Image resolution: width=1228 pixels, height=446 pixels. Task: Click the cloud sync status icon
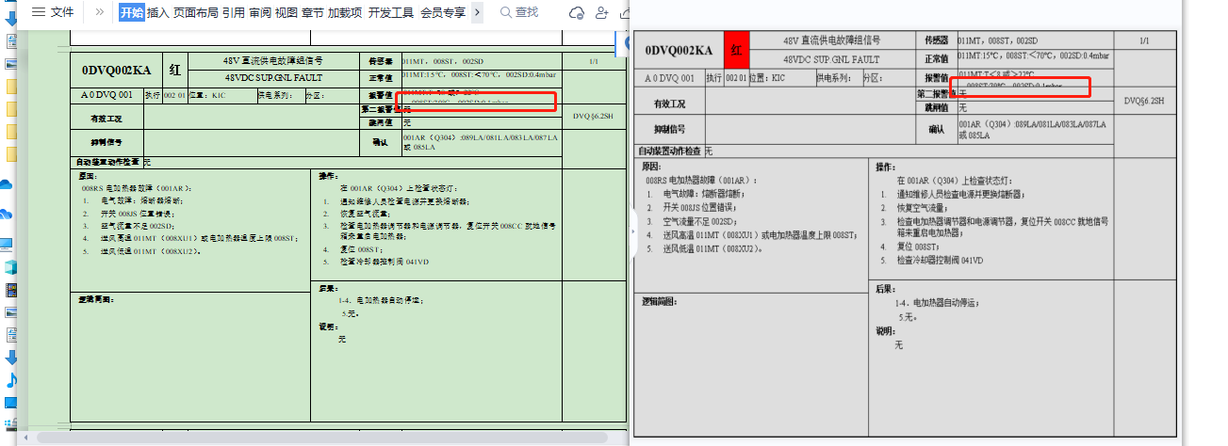tap(577, 12)
